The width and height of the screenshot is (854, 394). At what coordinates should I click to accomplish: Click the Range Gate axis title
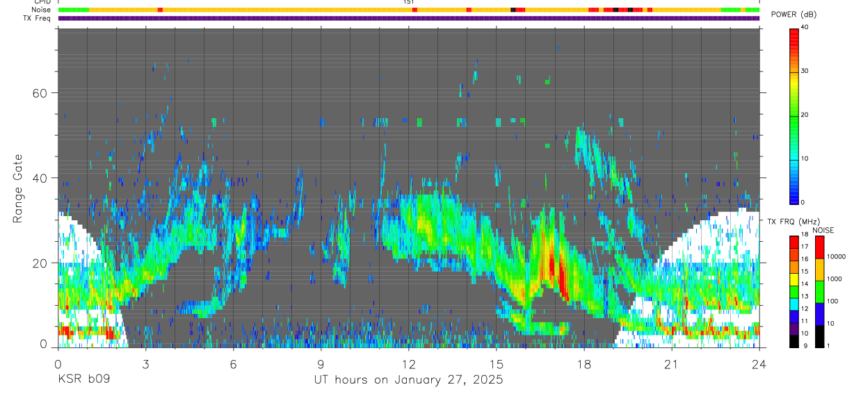coord(18,188)
